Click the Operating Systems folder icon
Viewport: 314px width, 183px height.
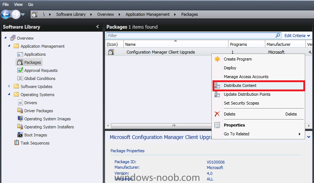point(16,94)
